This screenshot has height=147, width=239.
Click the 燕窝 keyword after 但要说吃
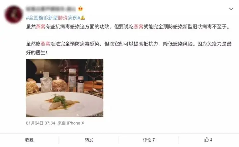click(x=138, y=27)
